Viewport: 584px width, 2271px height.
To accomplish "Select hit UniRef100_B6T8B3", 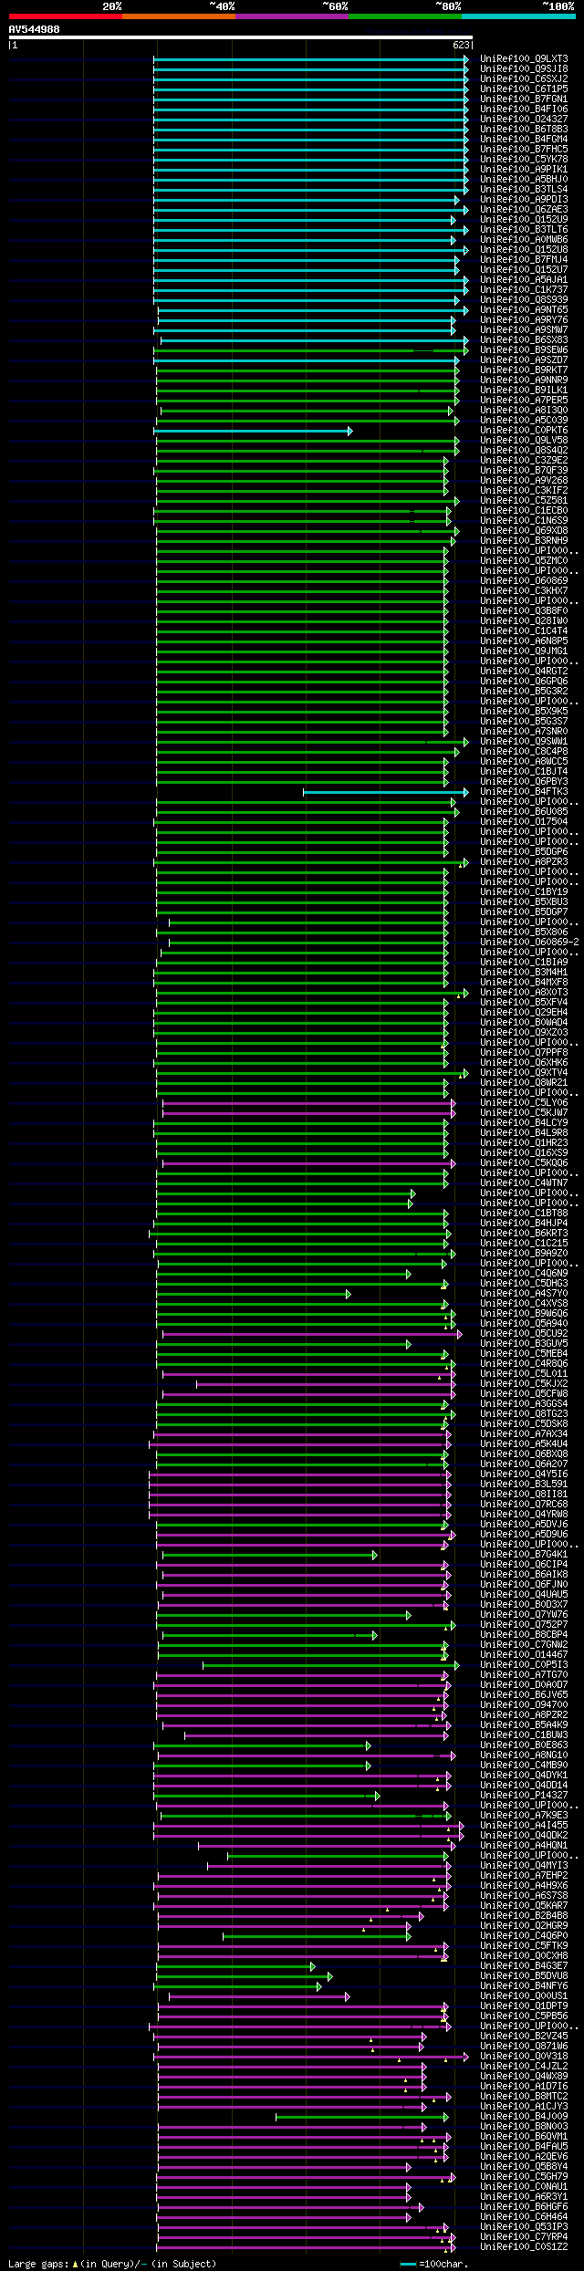I will click(524, 130).
